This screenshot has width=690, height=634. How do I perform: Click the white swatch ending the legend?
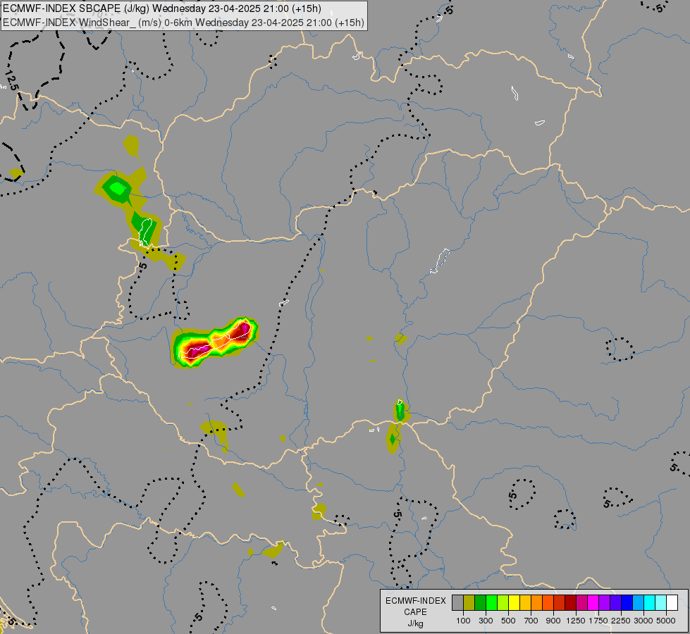[672, 603]
